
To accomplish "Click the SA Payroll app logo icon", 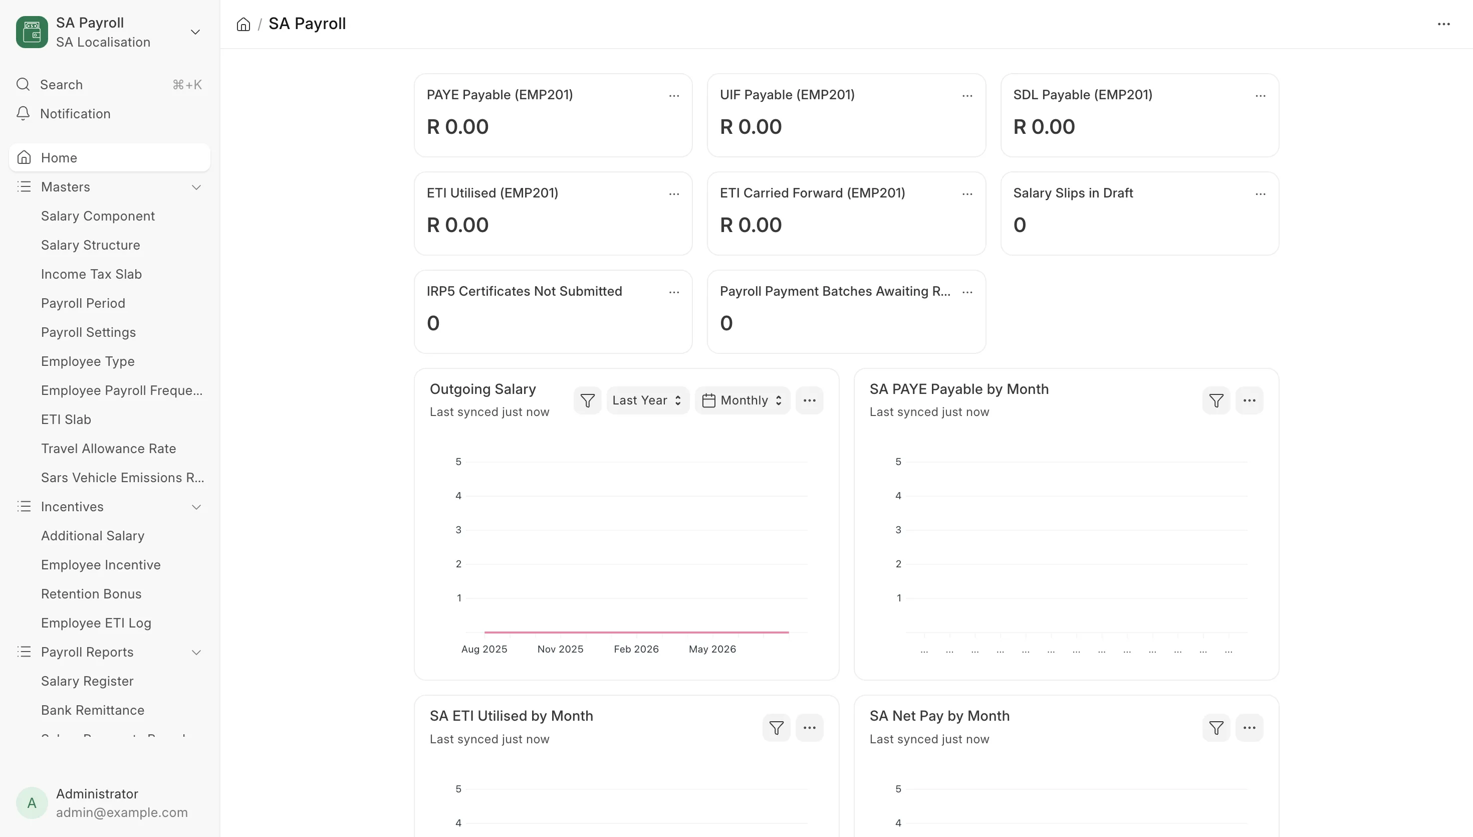I will click(x=32, y=32).
